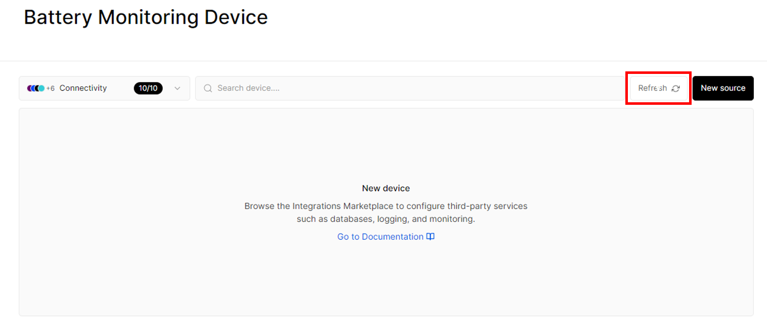The height and width of the screenshot is (325, 767).
Task: Expand the Connectivity chevron arrow
Action: tap(177, 88)
